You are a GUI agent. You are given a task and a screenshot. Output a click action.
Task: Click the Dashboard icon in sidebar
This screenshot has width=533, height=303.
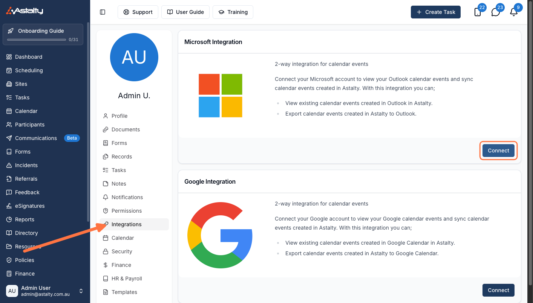click(9, 57)
